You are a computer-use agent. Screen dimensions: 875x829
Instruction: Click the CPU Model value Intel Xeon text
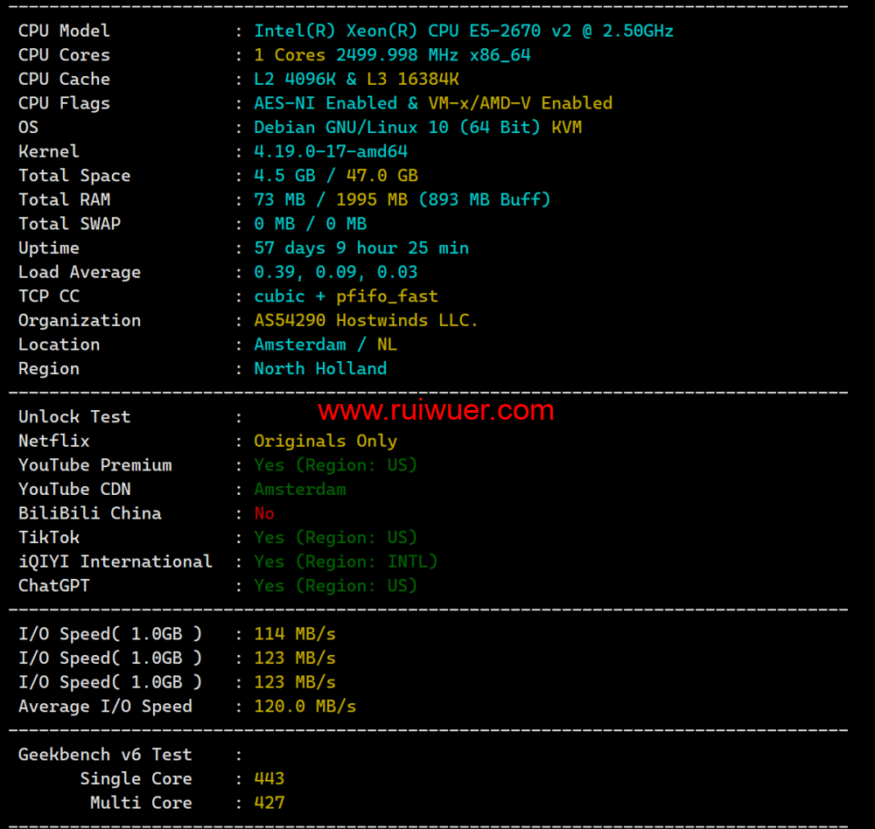pyautogui.click(x=464, y=31)
